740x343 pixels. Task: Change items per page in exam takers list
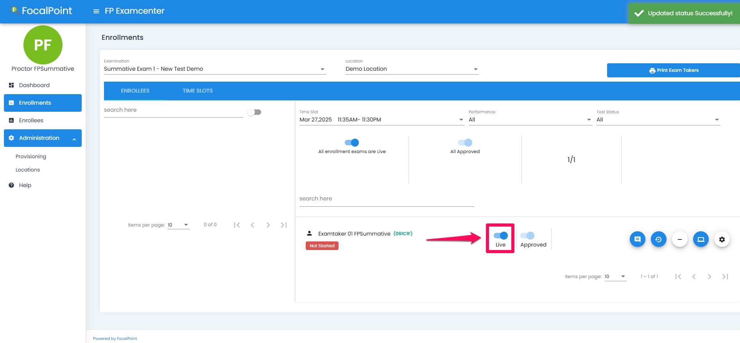615,277
